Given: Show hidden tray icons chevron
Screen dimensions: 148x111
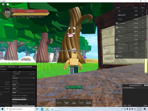Looking at the screenshot, I should (123, 109).
